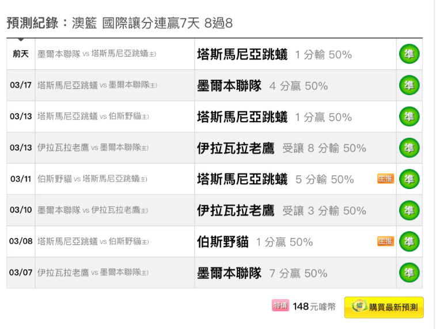Click the 預測紀錄 heading title
The image size is (436, 329).
pyautogui.click(x=120, y=23)
